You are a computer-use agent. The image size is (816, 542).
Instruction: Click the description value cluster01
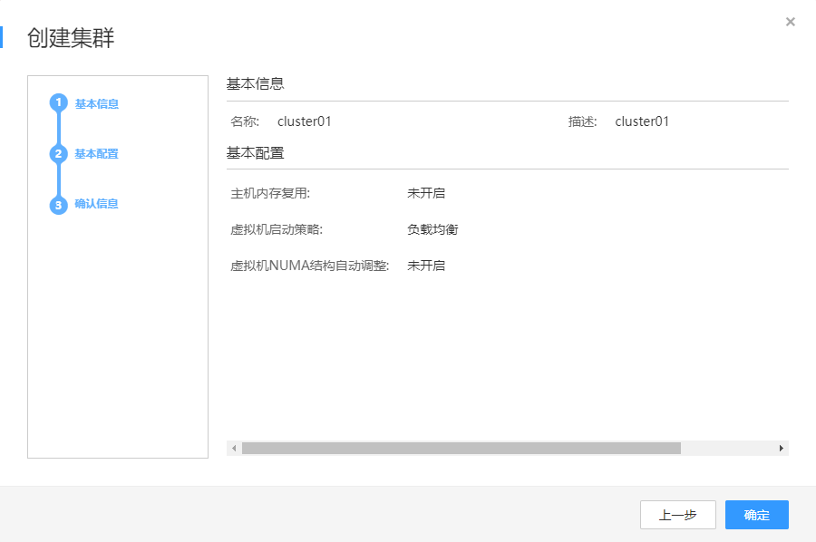pyautogui.click(x=642, y=121)
